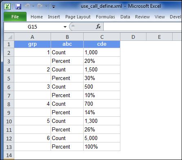Image resolution: width=182 pixels, height=160 pixels.
Task: Select the cell containing 100%
Action: pos(102,147)
